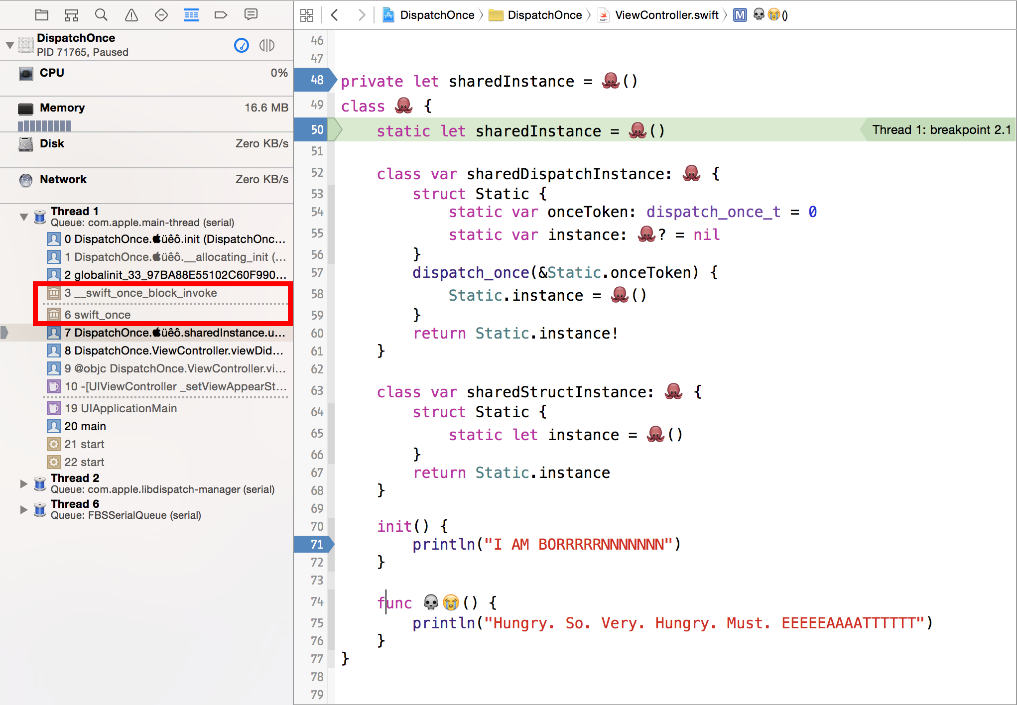Viewport: 1017px width, 705px height.
Task: Expand Thread 6 FBSSerialQueue
Action: tap(23, 509)
